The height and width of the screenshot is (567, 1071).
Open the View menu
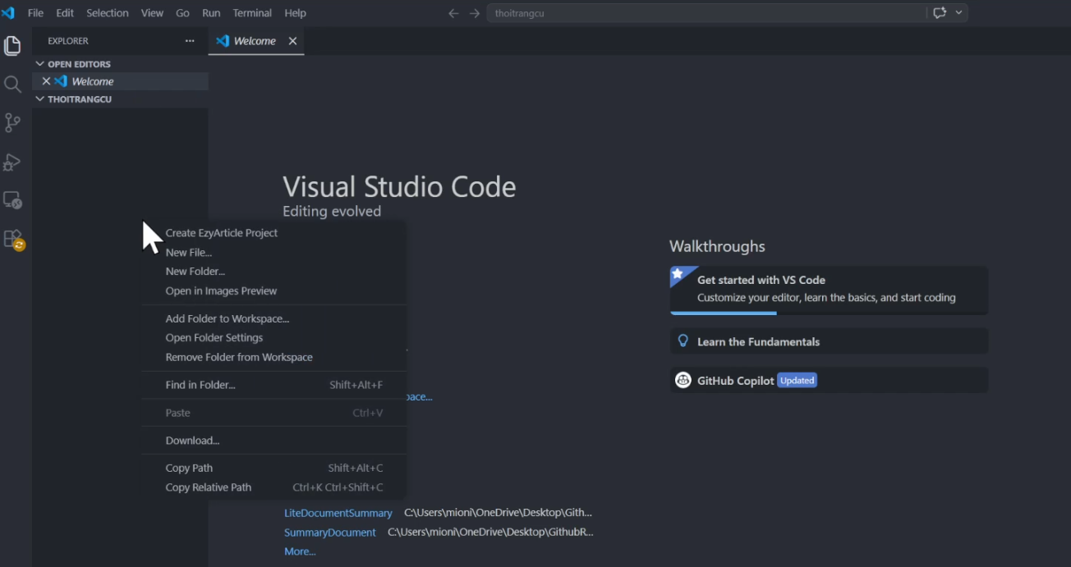tap(152, 13)
